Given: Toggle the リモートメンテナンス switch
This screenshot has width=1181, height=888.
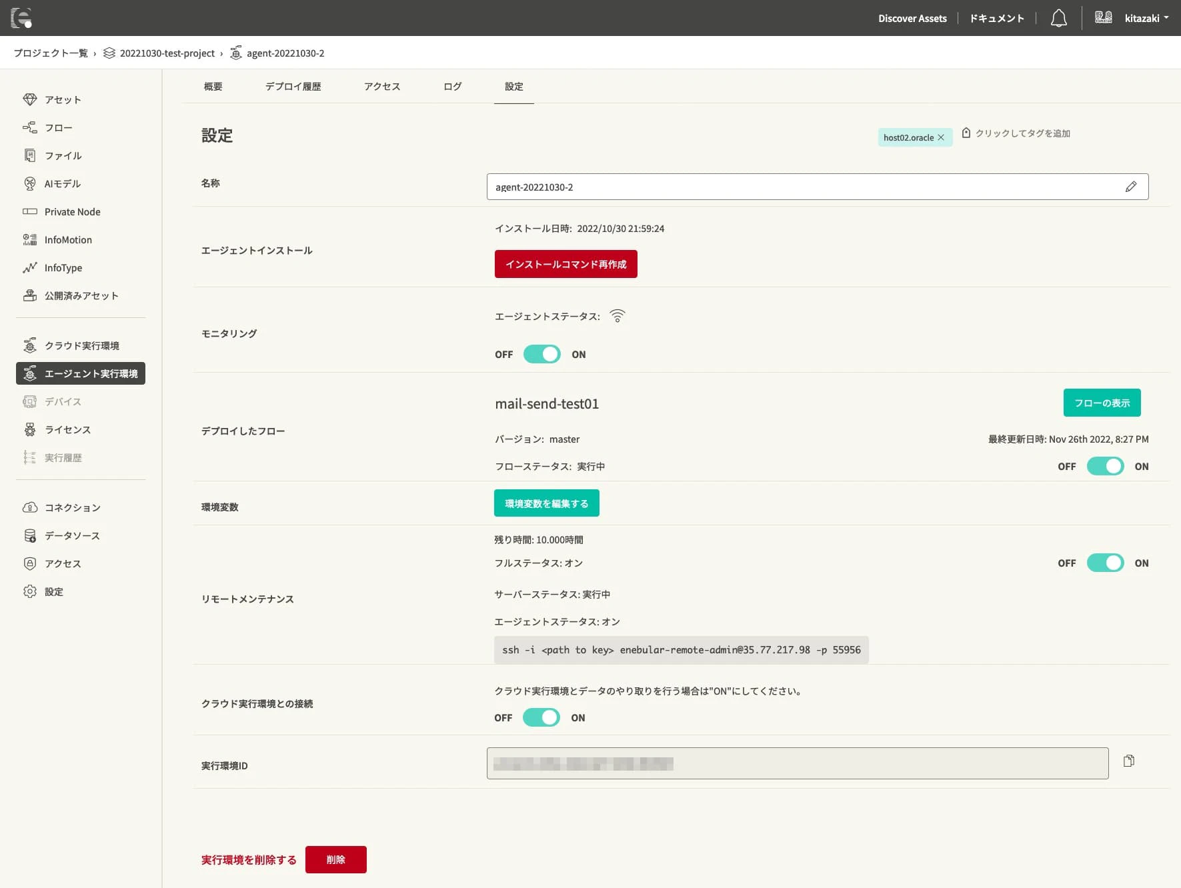Looking at the screenshot, I should pos(1105,563).
